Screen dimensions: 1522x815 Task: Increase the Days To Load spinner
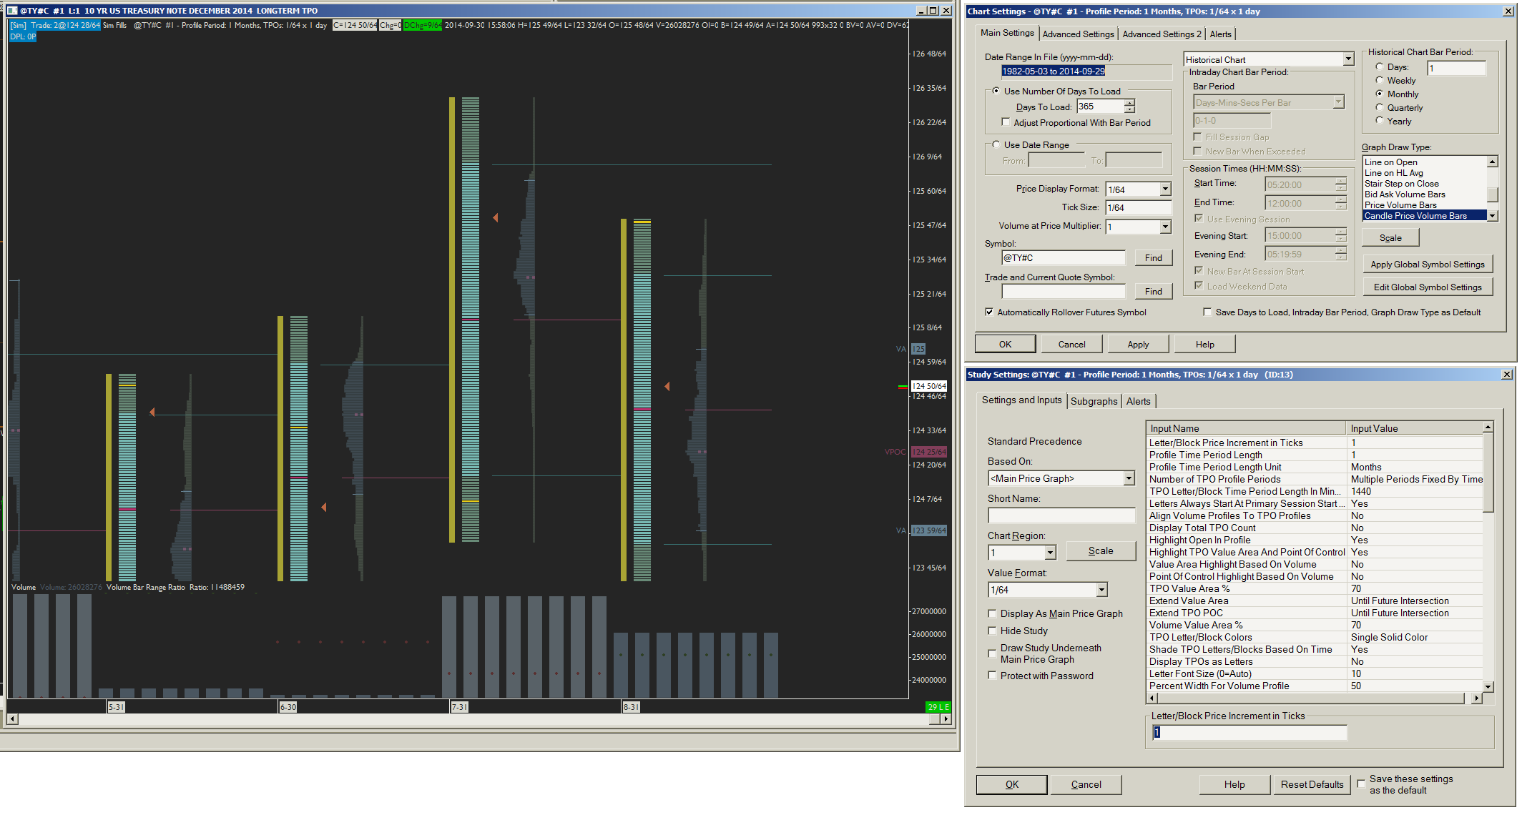(1129, 103)
